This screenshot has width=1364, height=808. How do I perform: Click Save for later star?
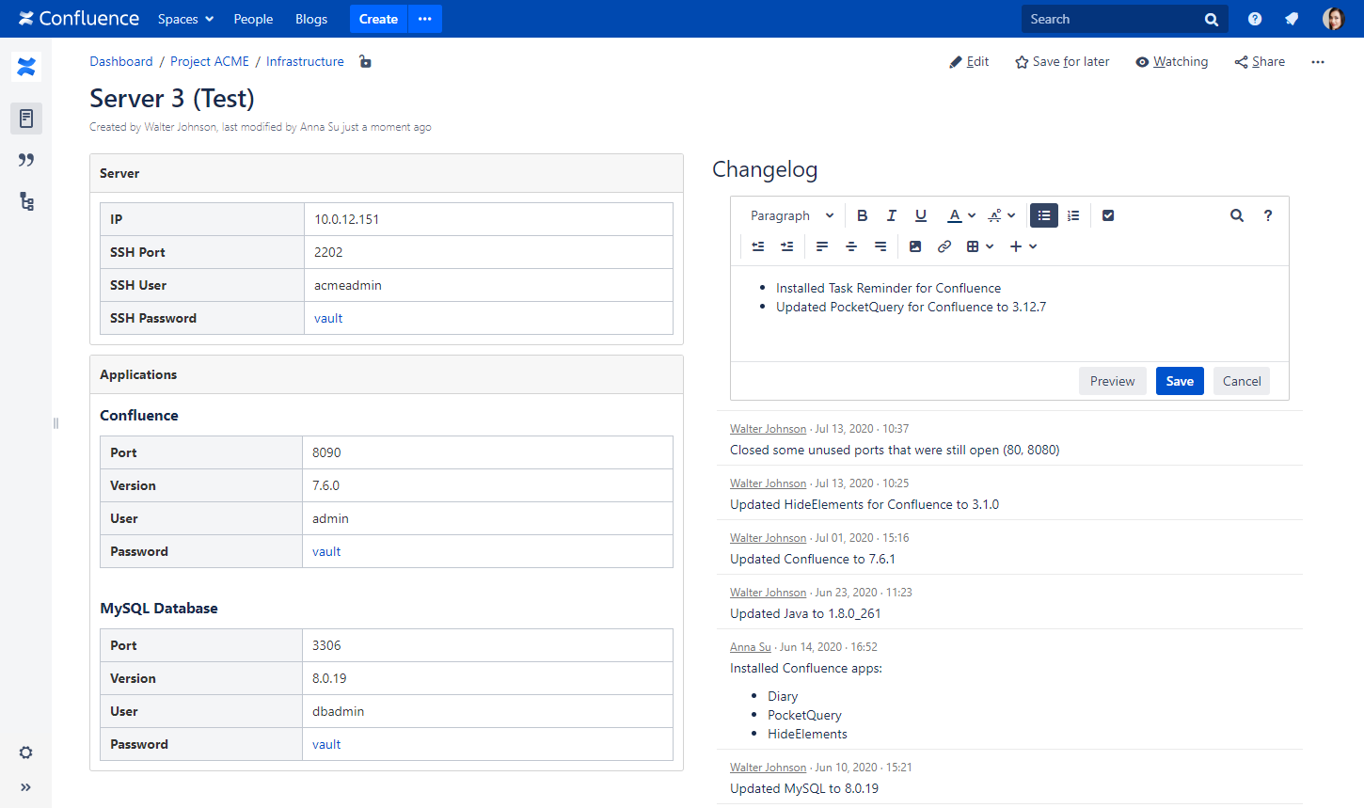(1062, 61)
